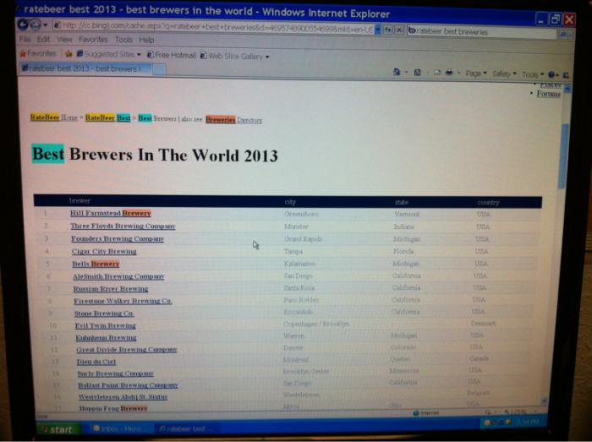The width and height of the screenshot is (592, 442).
Task: Click the scrollbar up arrow
Action: [567, 89]
